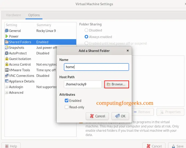The width and height of the screenshot is (186, 148).
Task: Click the Appliance Details icon
Action: [7, 81]
